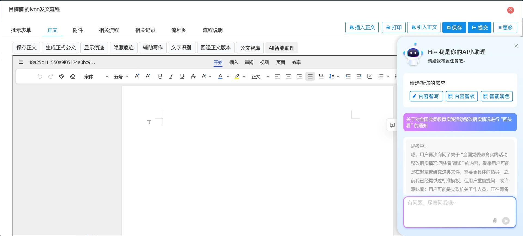The width and height of the screenshot is (523, 236).
Task: Open the hamburger menu beside the document name
Action: [x=21, y=62]
